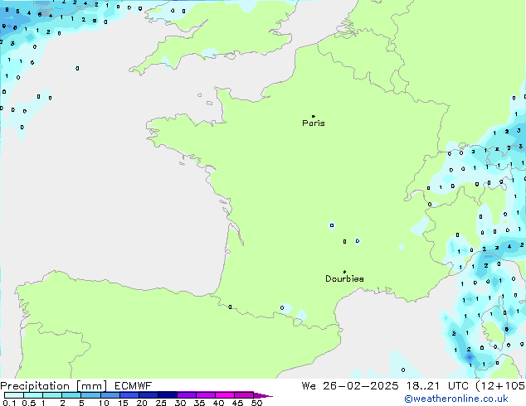Click the ECMWF model label
The height and width of the screenshot is (406, 526).
coord(134,386)
